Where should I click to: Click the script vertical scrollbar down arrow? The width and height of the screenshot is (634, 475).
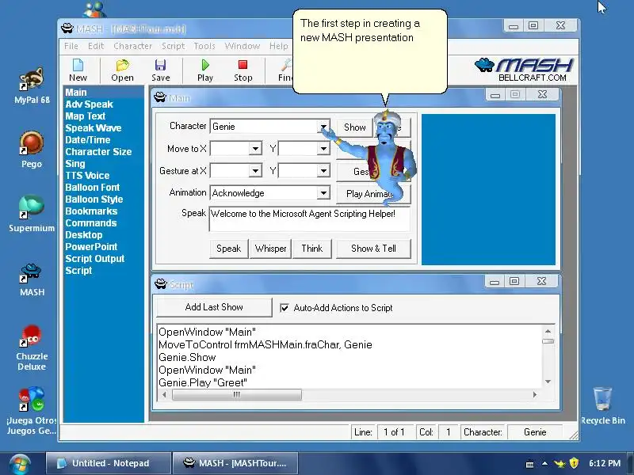[548, 382]
